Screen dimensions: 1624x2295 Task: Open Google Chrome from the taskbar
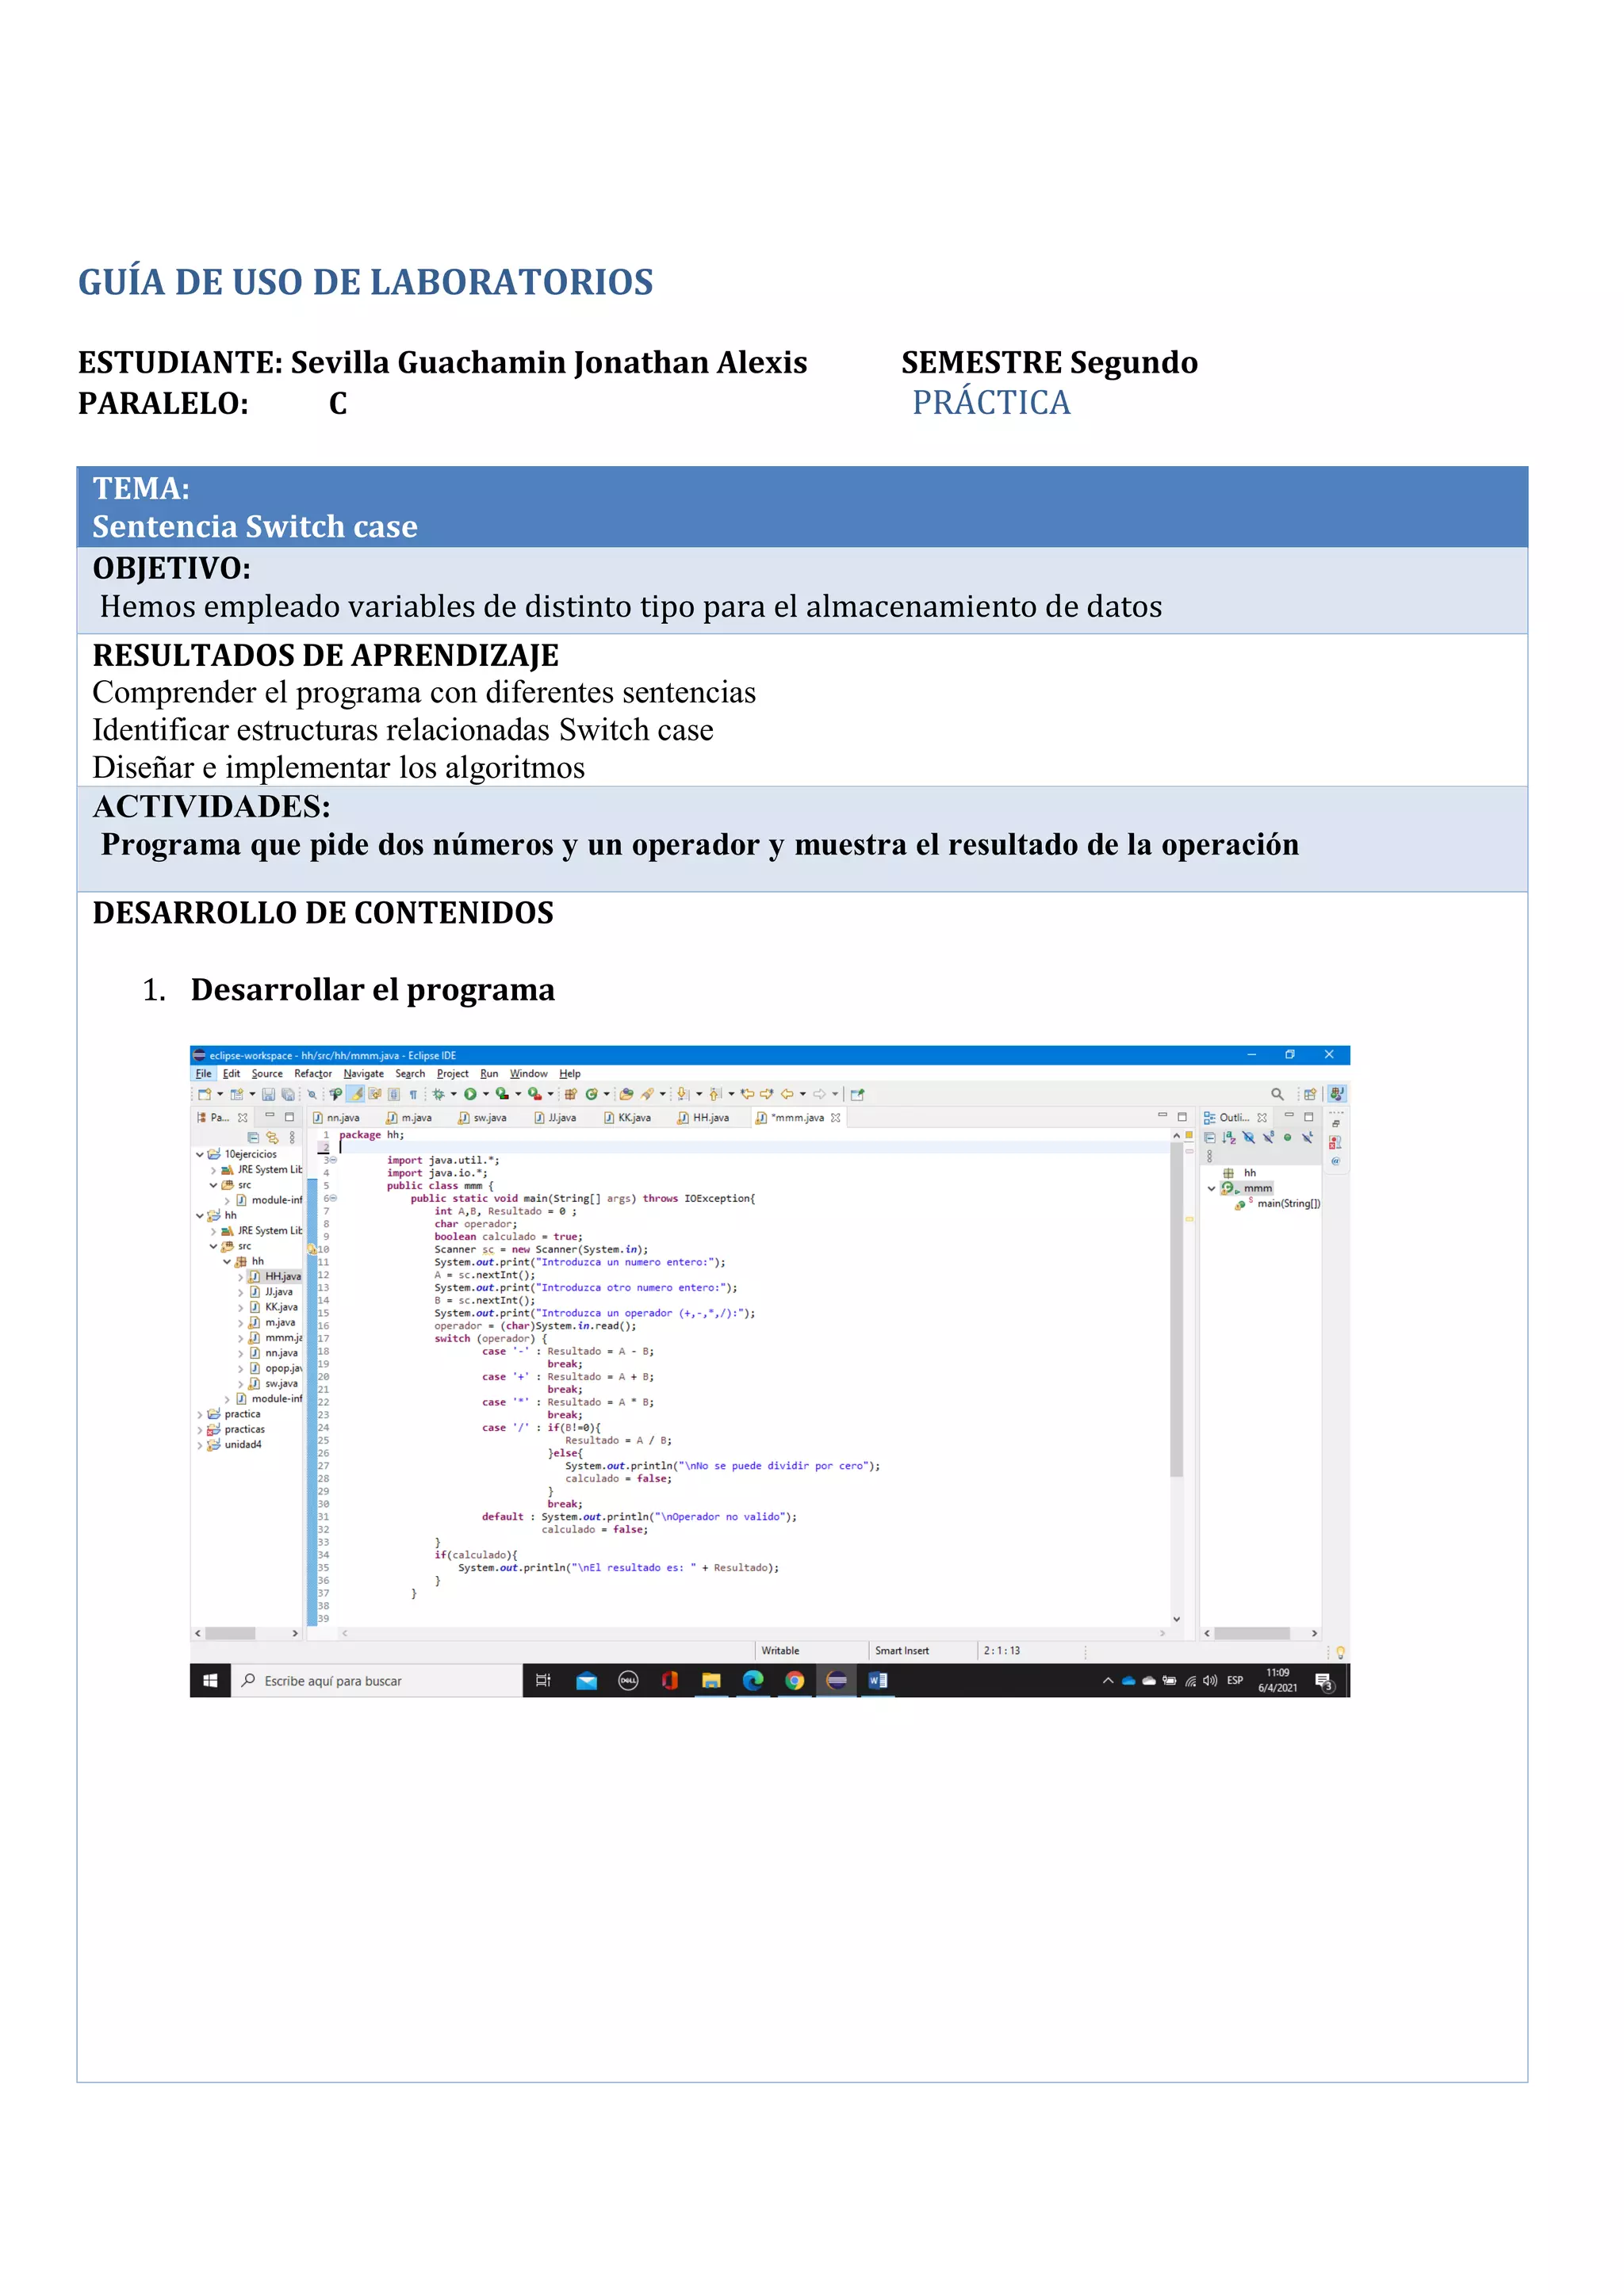pos(794,1681)
